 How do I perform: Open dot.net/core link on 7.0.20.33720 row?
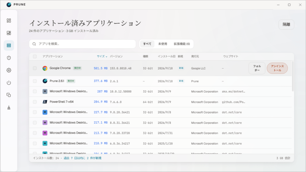tap(232, 133)
